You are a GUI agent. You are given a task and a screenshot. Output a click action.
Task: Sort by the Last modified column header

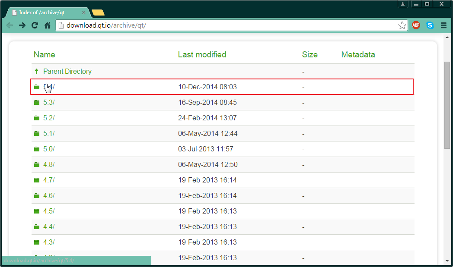click(x=202, y=54)
